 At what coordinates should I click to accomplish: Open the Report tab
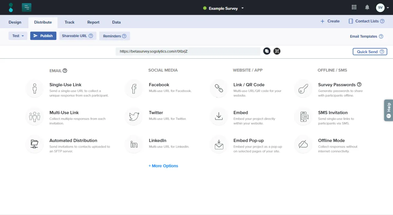93,22
